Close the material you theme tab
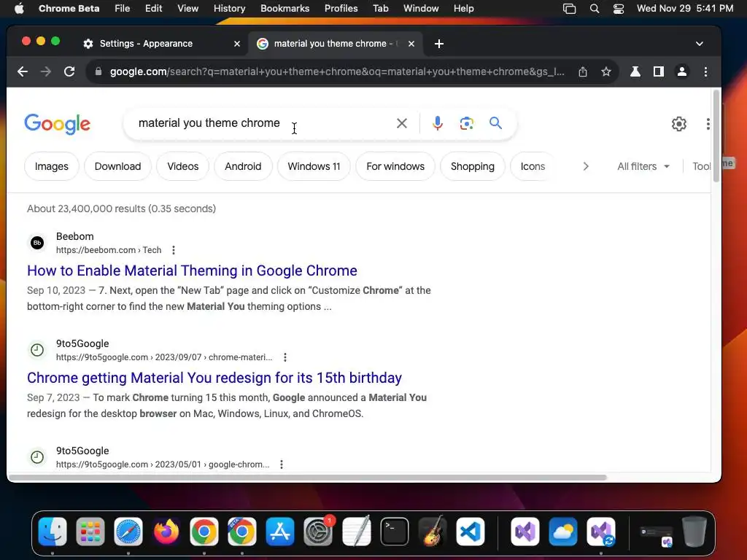The width and height of the screenshot is (747, 560). tap(411, 44)
